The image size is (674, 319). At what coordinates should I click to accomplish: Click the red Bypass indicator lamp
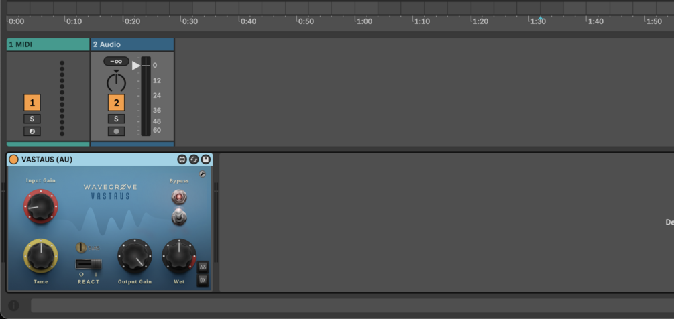click(x=179, y=197)
